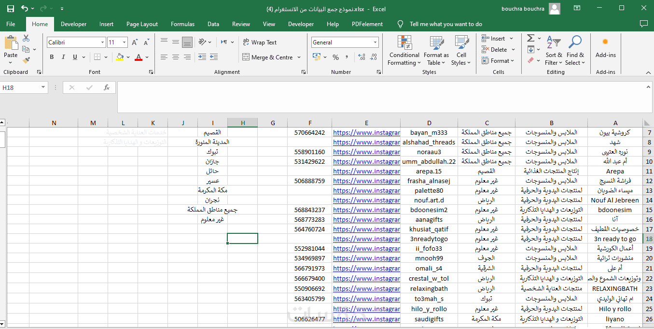Switch to the Insert tab

pyautogui.click(x=106, y=24)
